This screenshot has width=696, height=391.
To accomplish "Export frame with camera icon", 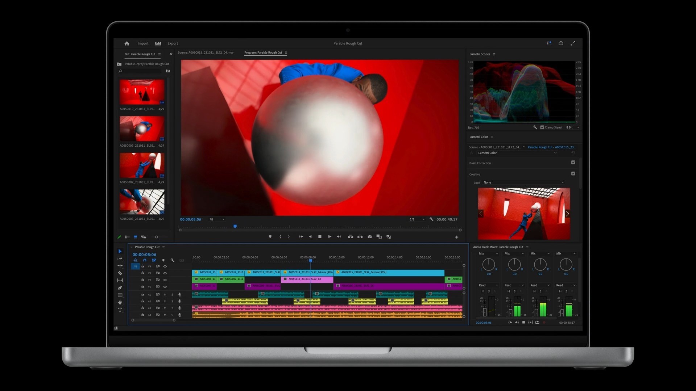I will (369, 237).
